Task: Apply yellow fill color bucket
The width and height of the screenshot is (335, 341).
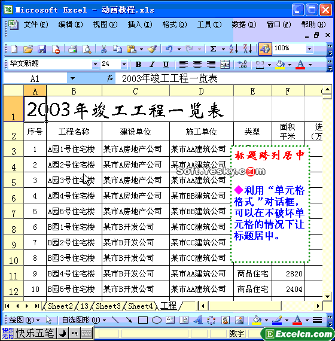Action: click(280, 65)
